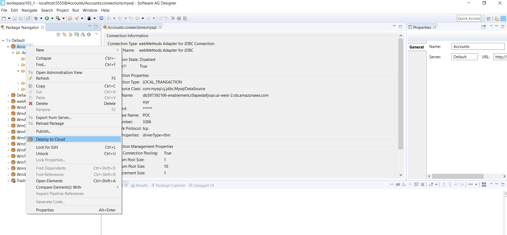507x235 pixels.
Task: Select Export from Server in context menu
Action: pos(74,118)
